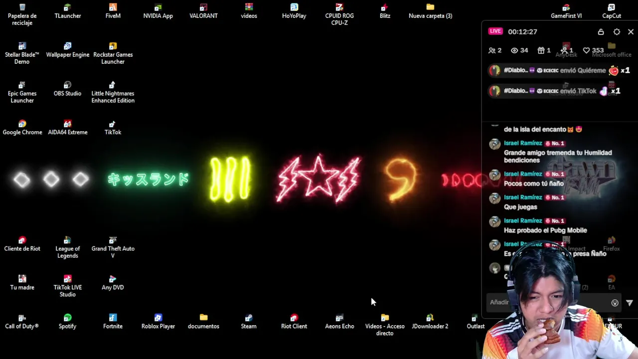View the 34 viewers count
The image size is (638, 359).
coord(519,50)
